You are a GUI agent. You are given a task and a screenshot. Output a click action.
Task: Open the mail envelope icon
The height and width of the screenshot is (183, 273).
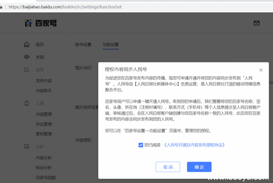coord(257,23)
